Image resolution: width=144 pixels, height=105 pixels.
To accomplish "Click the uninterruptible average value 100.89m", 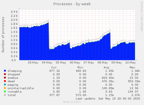I will pos(108,88).
